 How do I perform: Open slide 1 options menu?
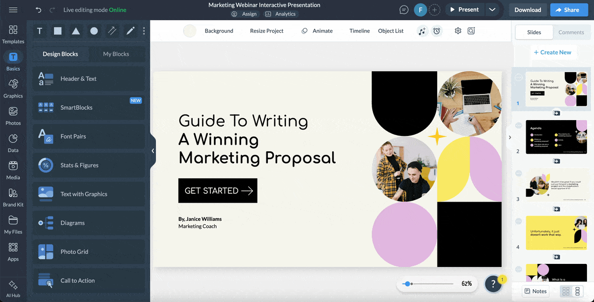[519, 78]
